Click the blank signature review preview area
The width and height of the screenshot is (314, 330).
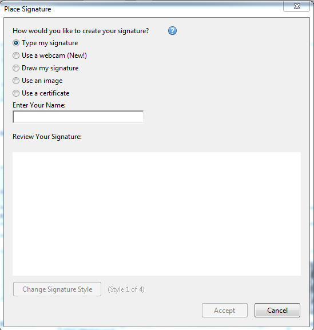pyautogui.click(x=157, y=214)
